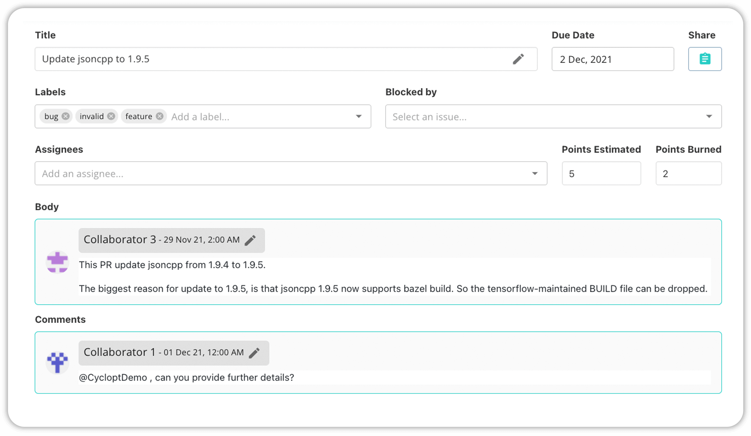Viewport: 751px width, 436px height.
Task: Remove the "bug" label
Action: coord(66,116)
